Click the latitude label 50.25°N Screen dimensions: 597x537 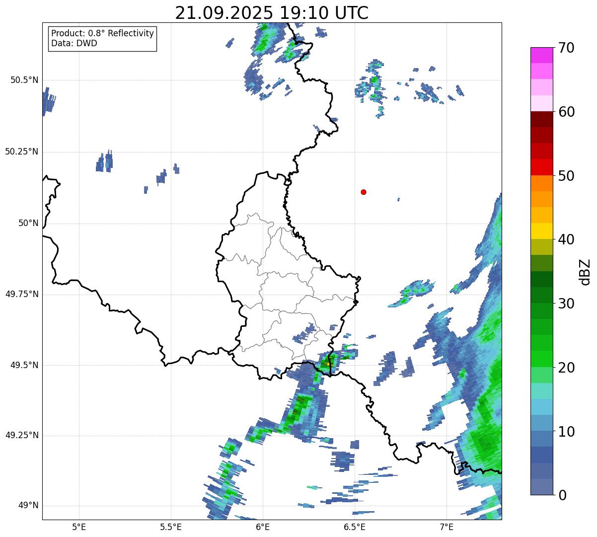click(21, 152)
